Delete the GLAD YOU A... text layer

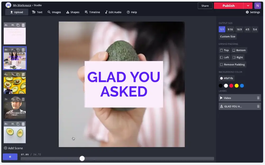258,106
